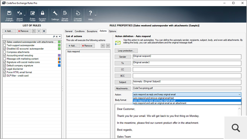This screenshot has width=247, height=139.
Task: Add a new action to the rule
Action: [x=73, y=46]
